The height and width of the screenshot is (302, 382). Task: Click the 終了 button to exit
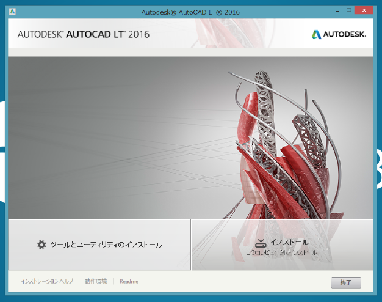click(346, 282)
